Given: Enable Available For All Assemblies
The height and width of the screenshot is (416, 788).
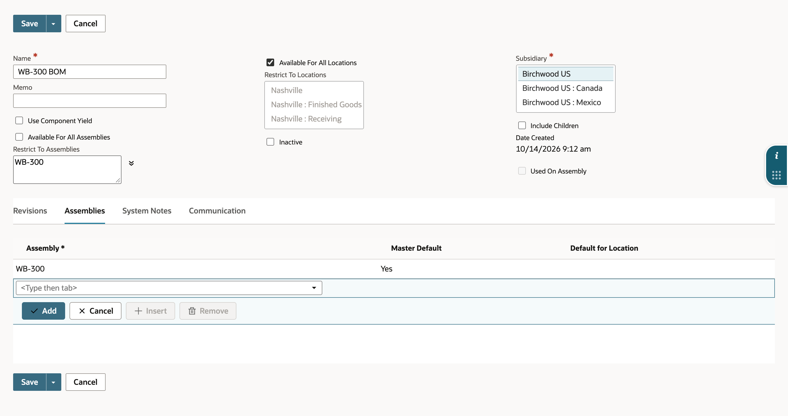Looking at the screenshot, I should (19, 137).
